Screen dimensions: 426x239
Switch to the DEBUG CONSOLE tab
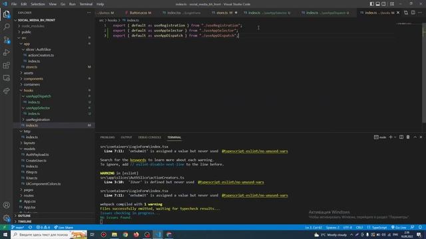pos(149,137)
